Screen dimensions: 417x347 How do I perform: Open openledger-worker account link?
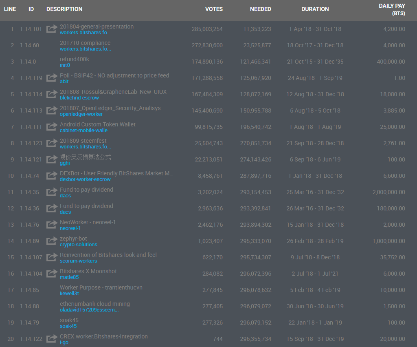click(x=81, y=114)
